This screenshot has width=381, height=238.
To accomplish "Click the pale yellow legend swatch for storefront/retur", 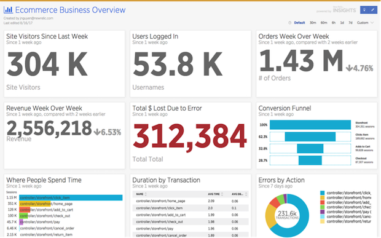I will coord(323,221).
